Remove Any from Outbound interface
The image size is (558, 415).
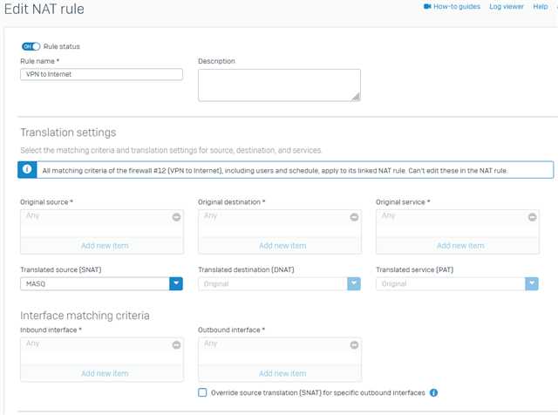coord(354,345)
